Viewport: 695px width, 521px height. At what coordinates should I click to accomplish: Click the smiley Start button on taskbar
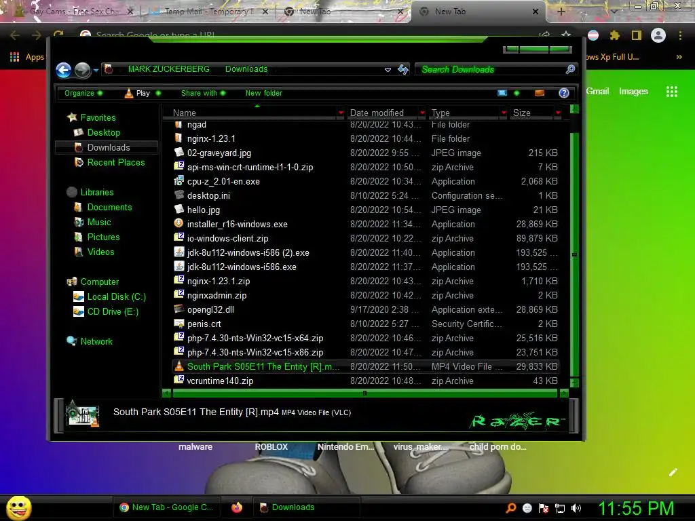point(18,507)
